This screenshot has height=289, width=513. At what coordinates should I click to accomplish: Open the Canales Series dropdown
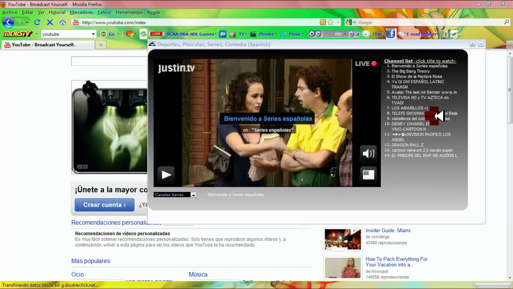(175, 195)
